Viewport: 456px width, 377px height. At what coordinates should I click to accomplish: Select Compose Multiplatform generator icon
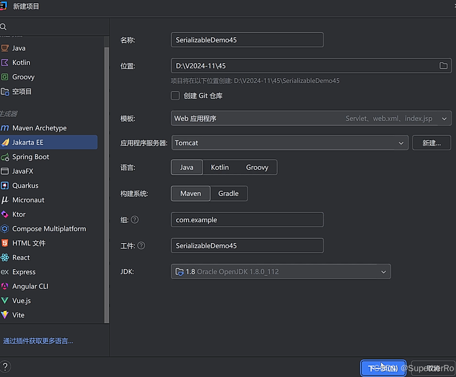[x=5, y=229]
